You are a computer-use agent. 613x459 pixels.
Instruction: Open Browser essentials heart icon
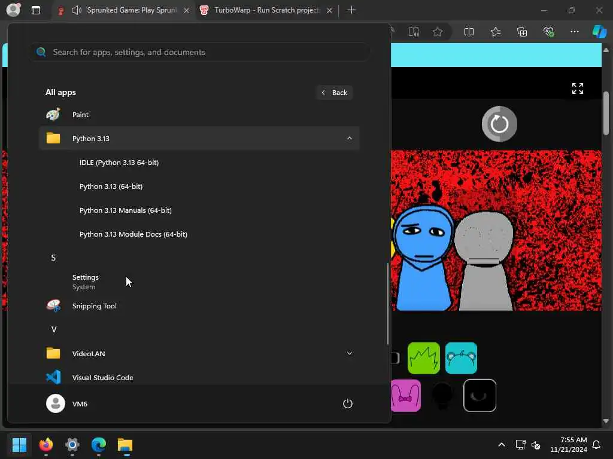click(548, 32)
